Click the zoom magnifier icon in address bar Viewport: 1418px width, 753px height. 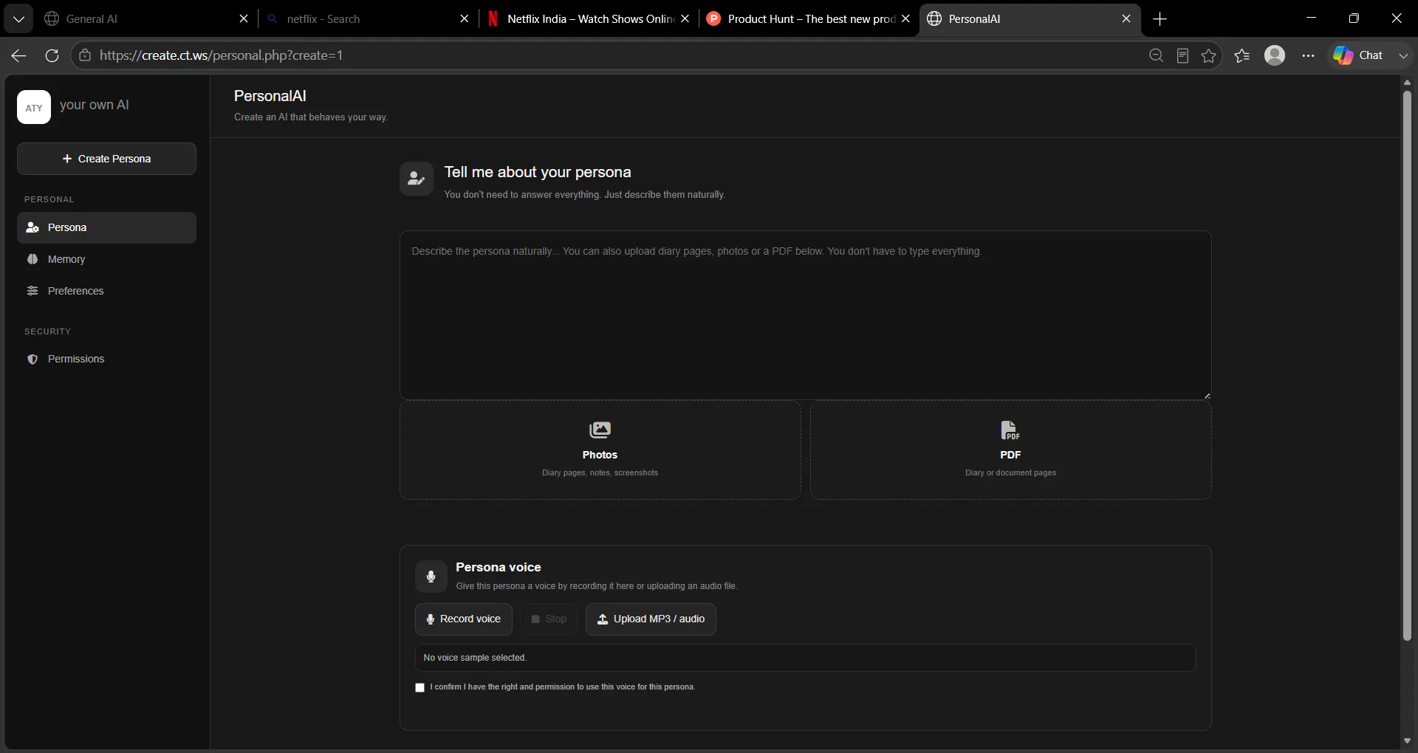point(1156,55)
